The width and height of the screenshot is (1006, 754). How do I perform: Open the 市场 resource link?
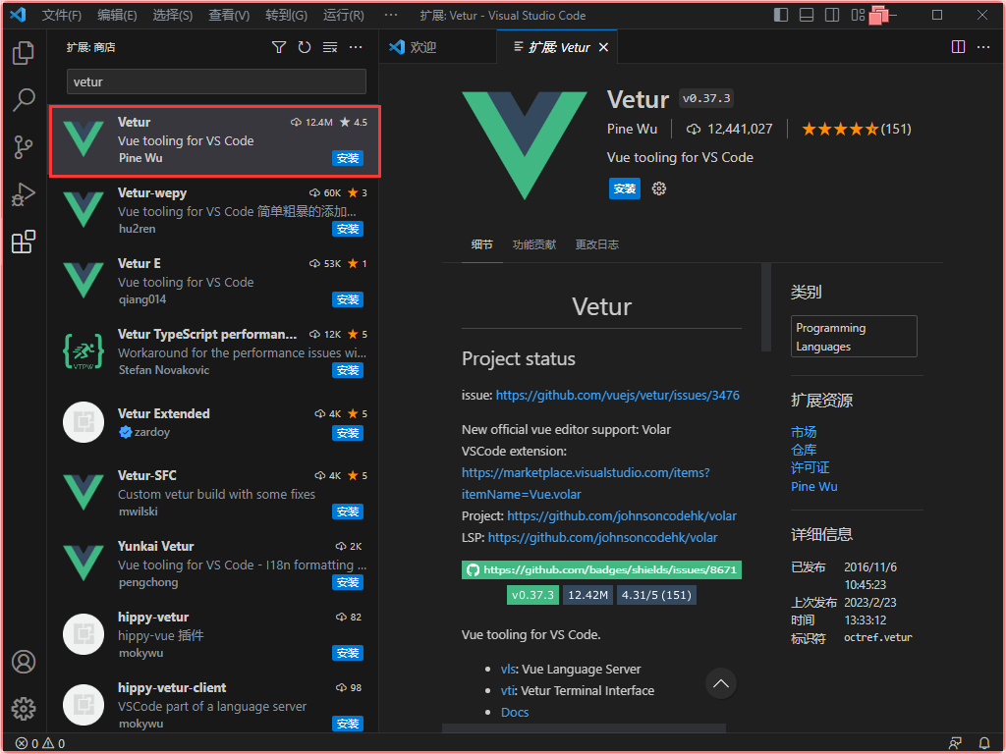pos(804,432)
